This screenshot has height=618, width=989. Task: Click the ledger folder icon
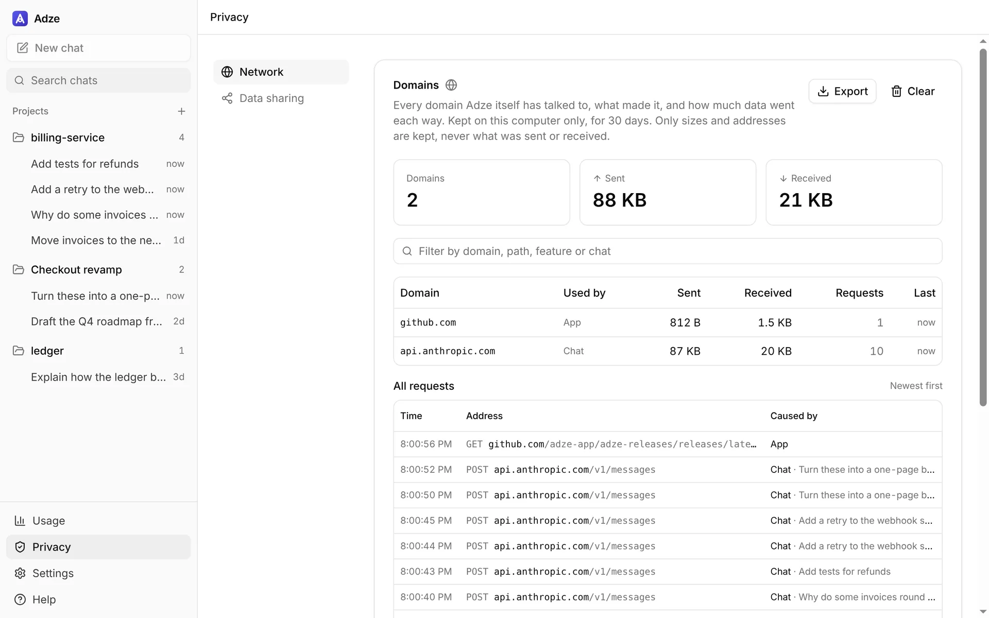[x=19, y=351]
